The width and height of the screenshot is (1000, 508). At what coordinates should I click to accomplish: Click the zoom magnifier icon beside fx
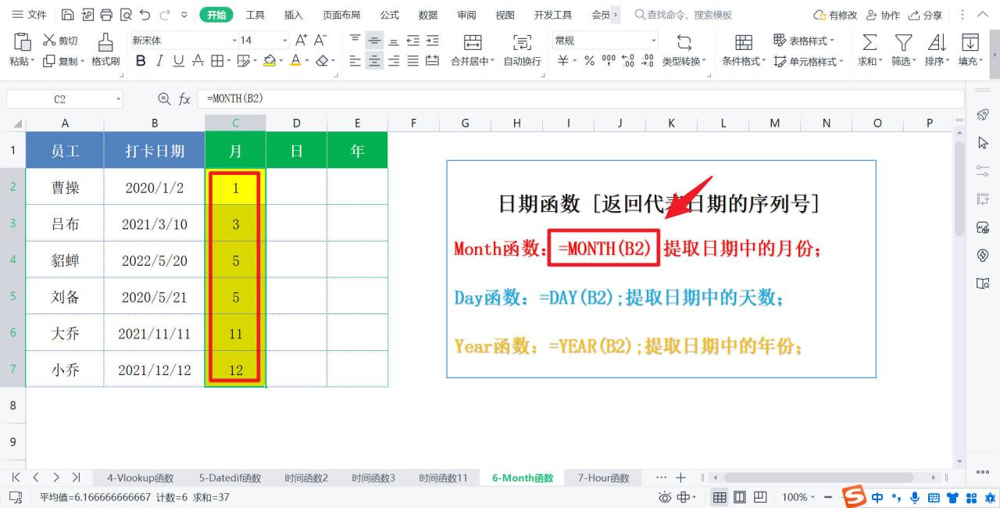point(164,98)
